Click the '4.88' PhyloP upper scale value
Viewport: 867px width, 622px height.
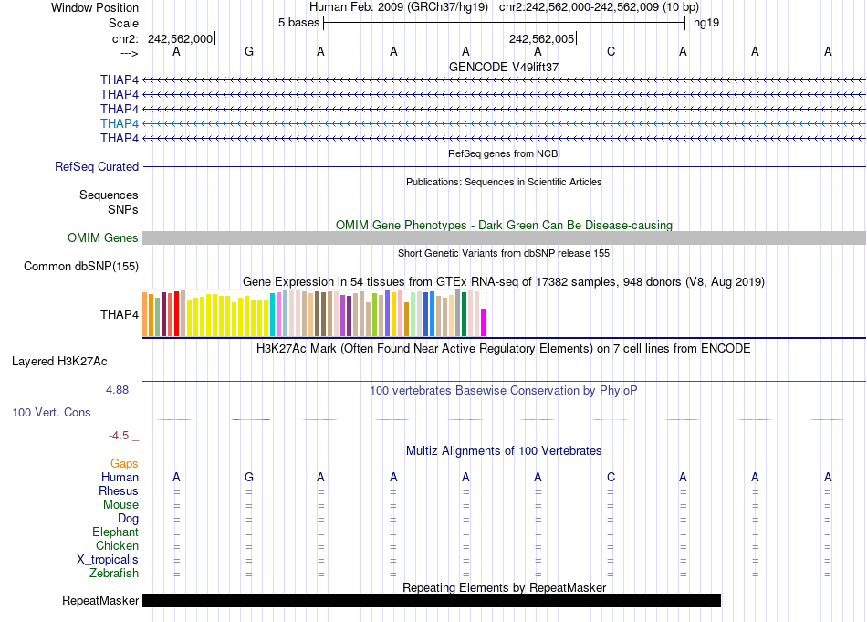117,390
